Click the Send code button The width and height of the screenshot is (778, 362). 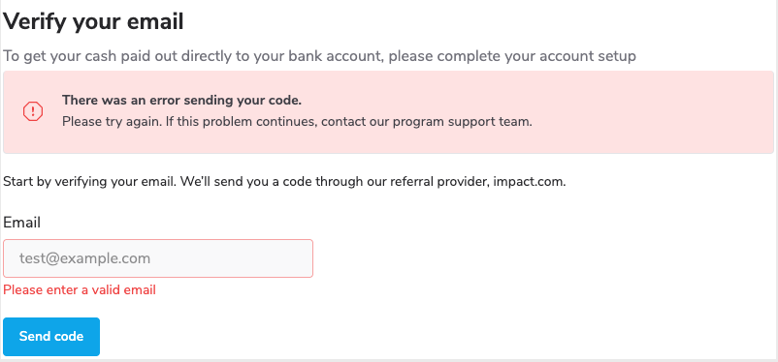pos(51,337)
